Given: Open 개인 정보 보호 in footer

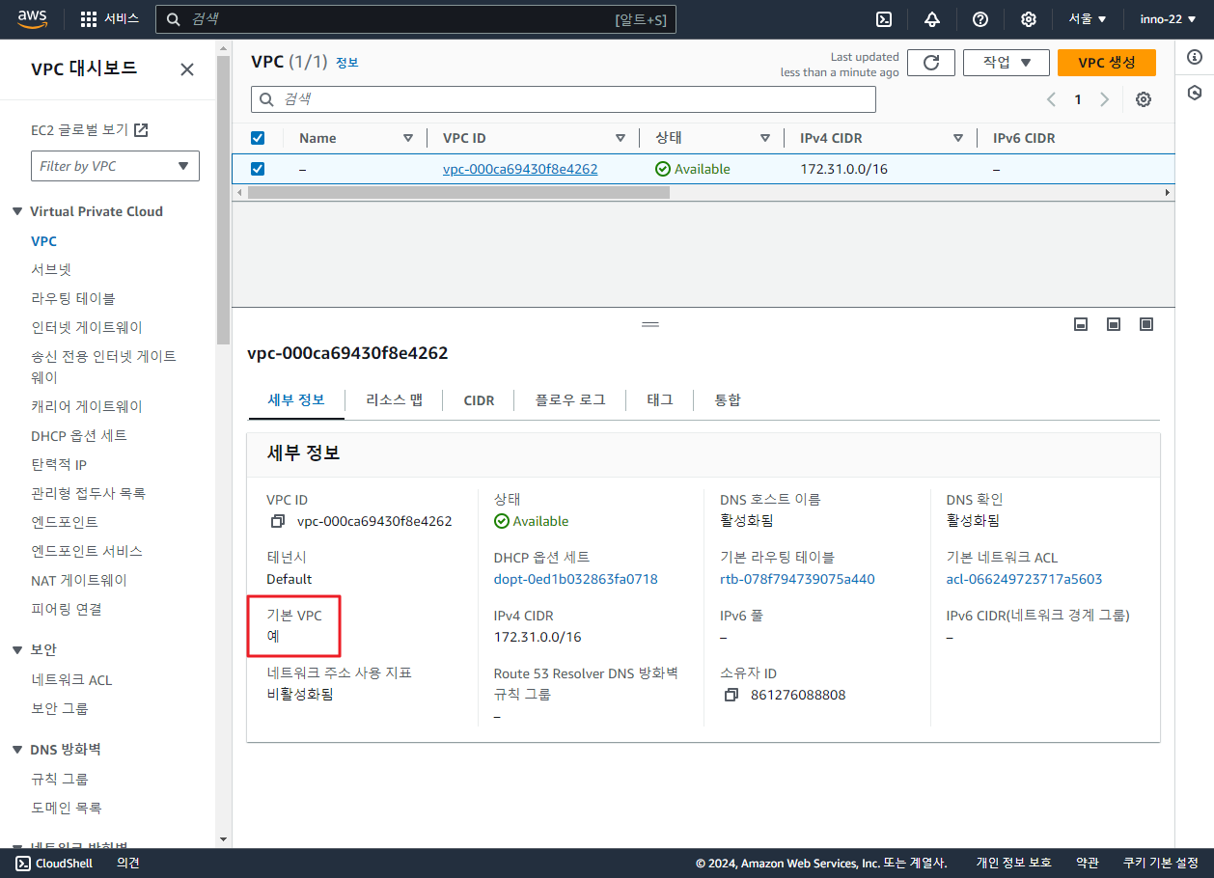Looking at the screenshot, I should 1013,864.
